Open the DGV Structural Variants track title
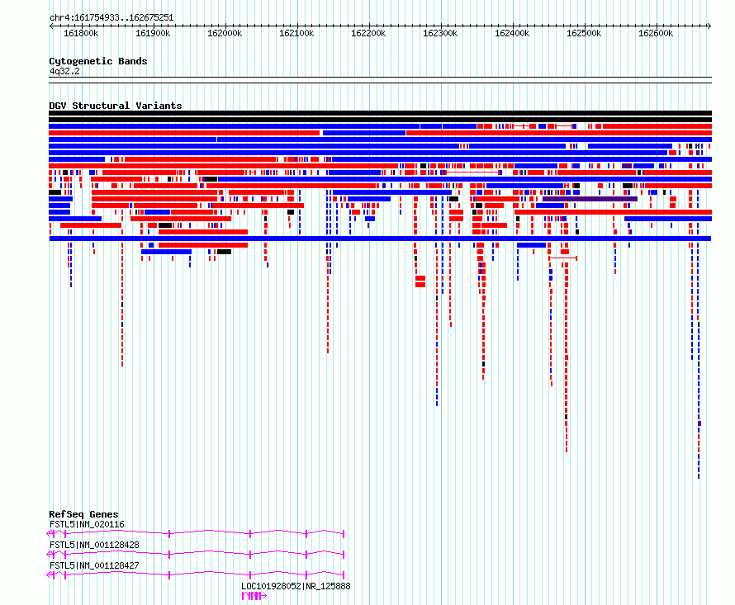Viewport: 735px width, 605px height. 116,106
